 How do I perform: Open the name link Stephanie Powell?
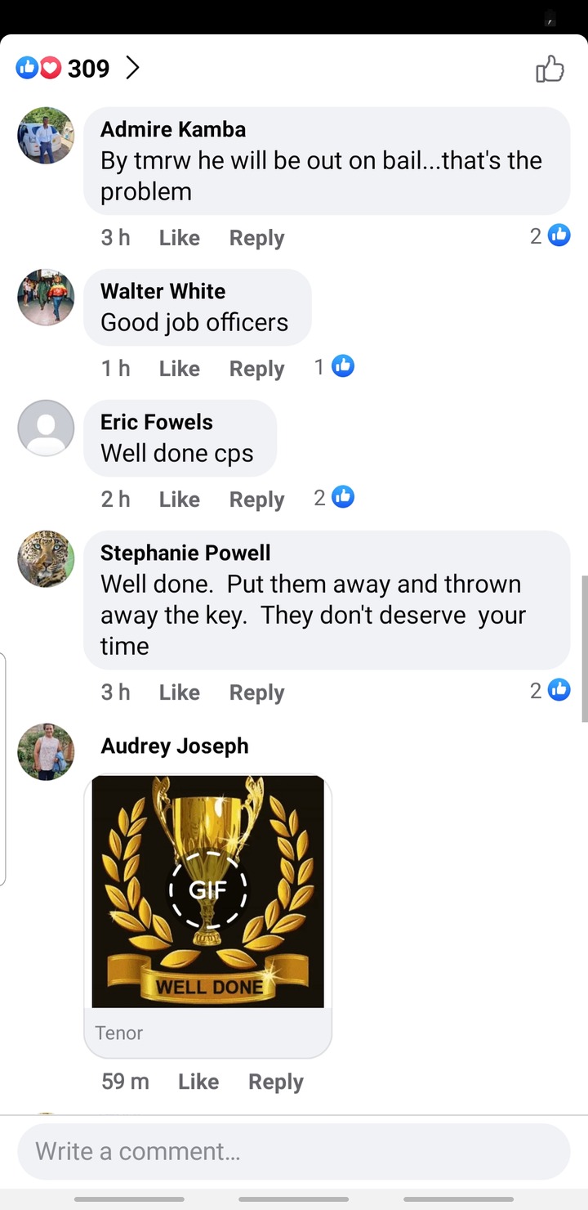(185, 553)
